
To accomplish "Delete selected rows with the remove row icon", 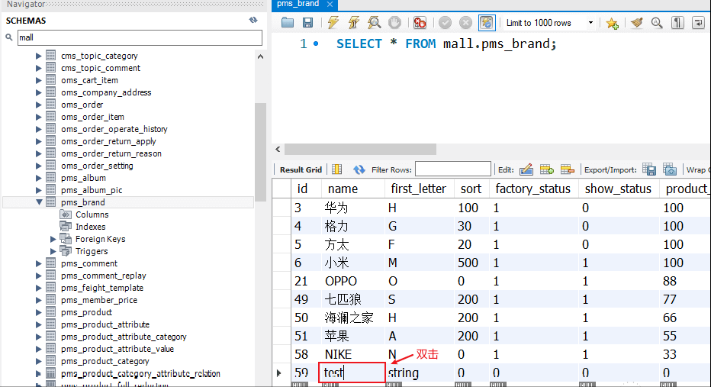I will (568, 169).
